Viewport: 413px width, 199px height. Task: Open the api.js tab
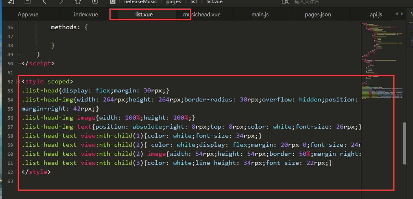click(x=376, y=15)
